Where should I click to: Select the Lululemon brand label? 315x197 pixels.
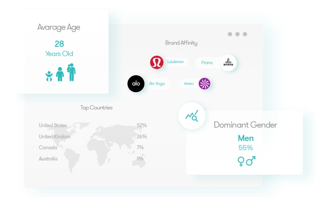coord(175,62)
